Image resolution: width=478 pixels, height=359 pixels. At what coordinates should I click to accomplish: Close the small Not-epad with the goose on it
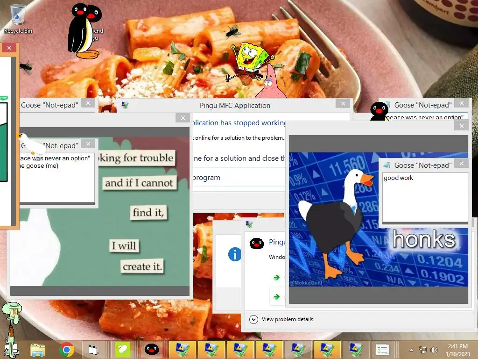[x=88, y=144]
